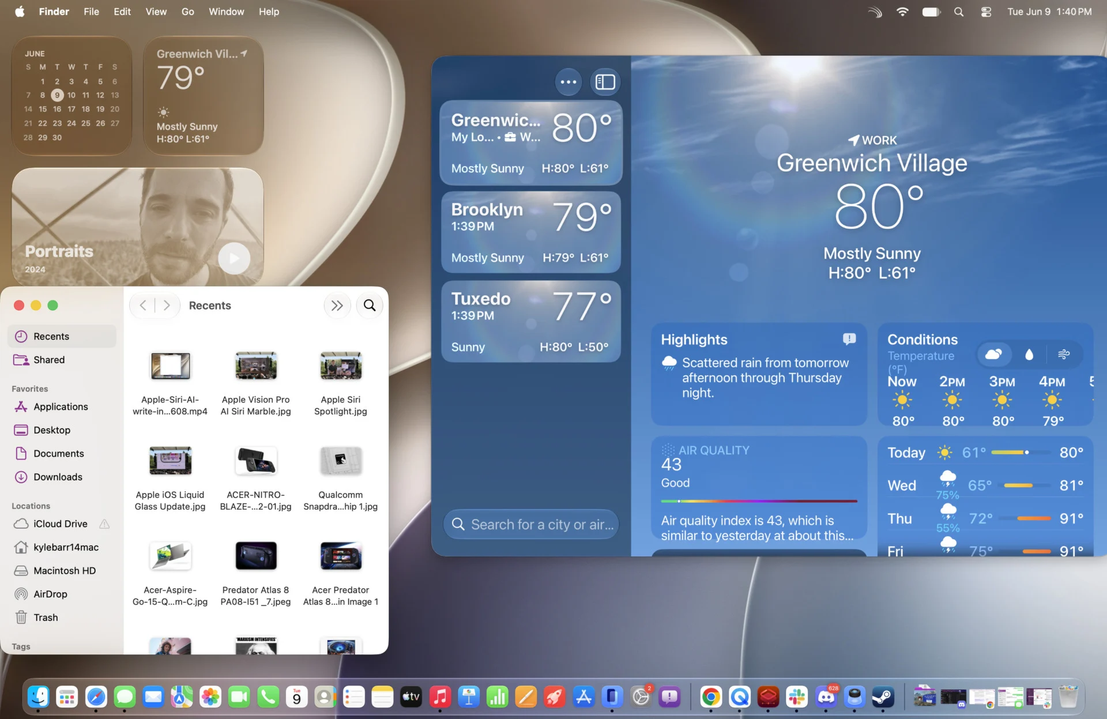Open the Air Quality card in Weather
Image resolution: width=1107 pixels, height=719 pixels.
tap(759, 488)
